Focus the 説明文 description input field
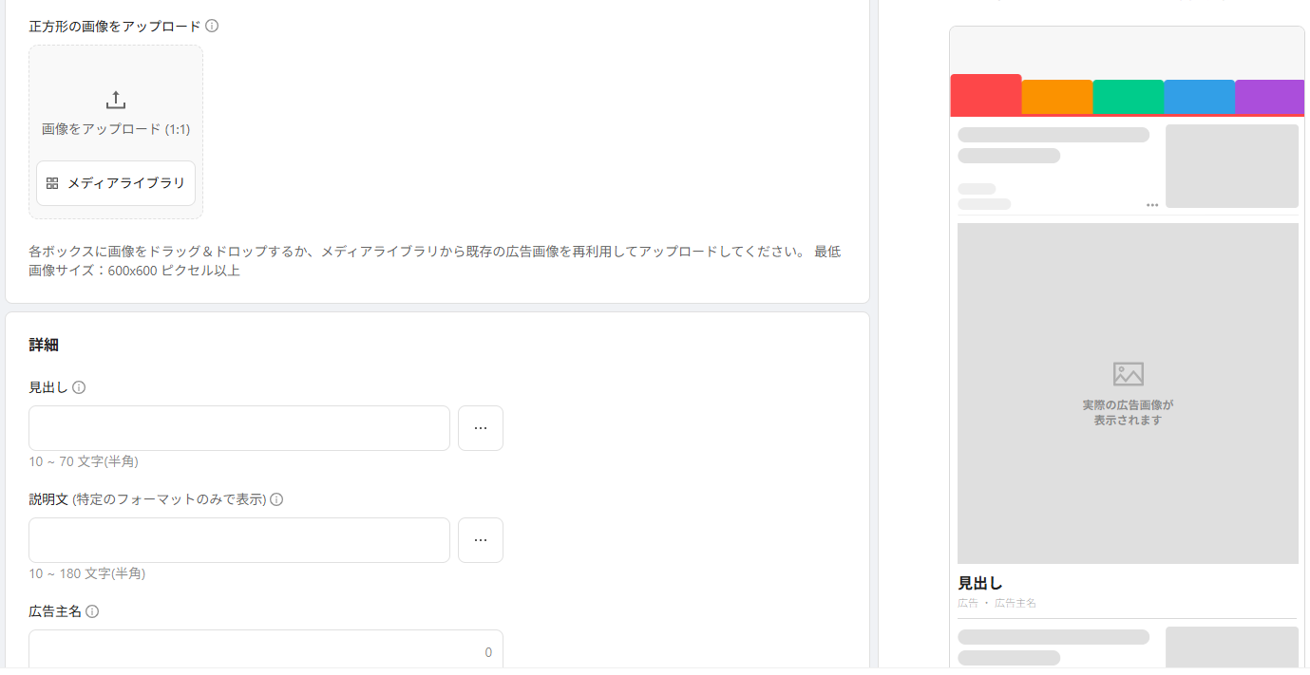 [239, 540]
